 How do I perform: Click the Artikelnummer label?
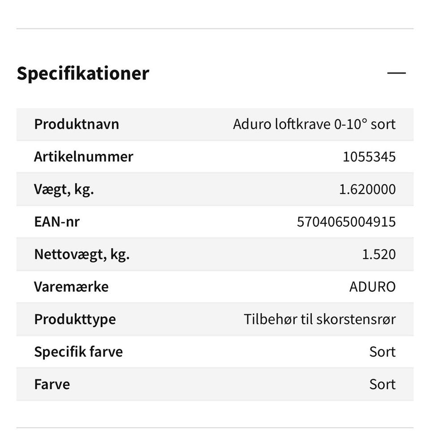[83, 157]
